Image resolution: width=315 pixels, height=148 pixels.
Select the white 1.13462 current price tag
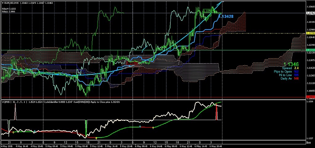[x=310, y=13]
